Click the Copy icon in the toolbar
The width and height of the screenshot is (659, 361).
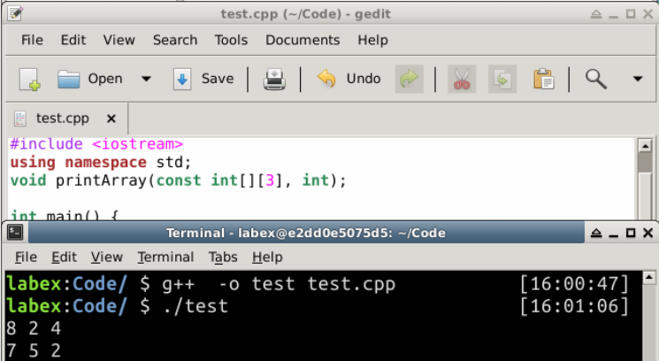pyautogui.click(x=502, y=80)
